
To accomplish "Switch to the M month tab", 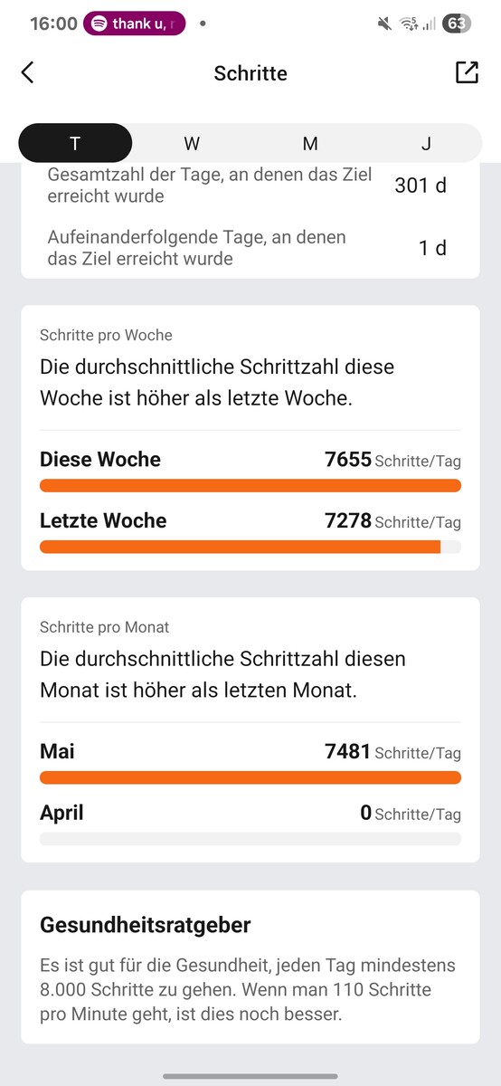I will tap(310, 143).
